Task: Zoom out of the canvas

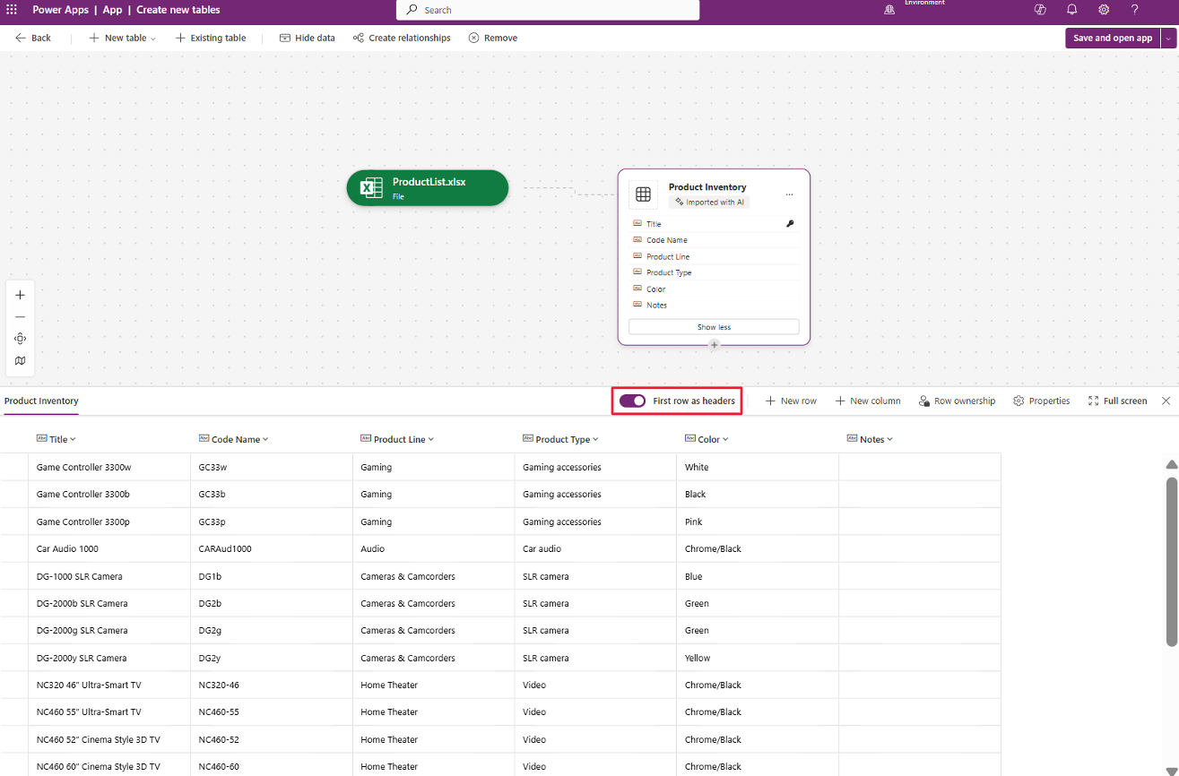Action: [x=20, y=316]
